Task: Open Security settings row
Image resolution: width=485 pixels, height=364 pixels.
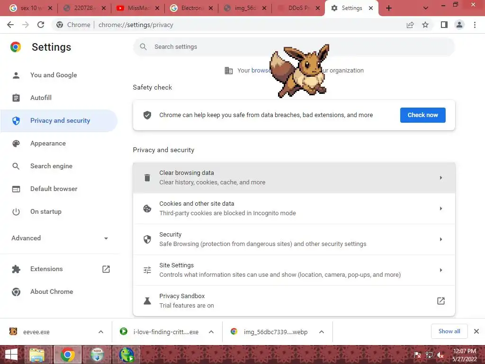Action: tap(294, 239)
